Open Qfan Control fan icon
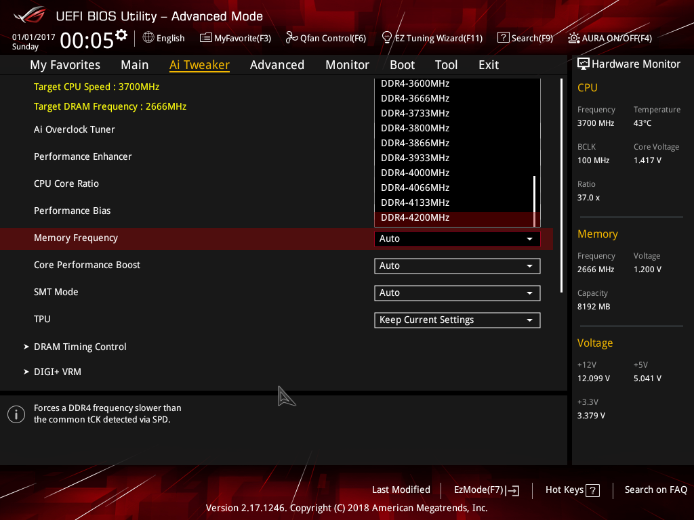 coord(291,38)
